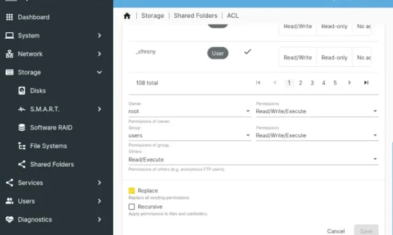This screenshot has height=235, width=393.
Task: Click the 108 total count text
Action: point(147,83)
